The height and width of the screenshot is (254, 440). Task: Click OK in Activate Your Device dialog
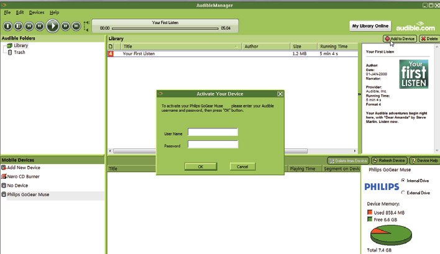[201, 166]
